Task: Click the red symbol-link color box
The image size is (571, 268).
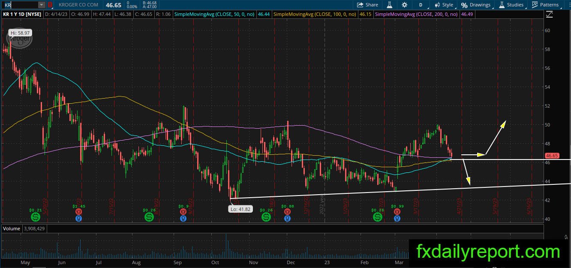Action: click(51, 5)
